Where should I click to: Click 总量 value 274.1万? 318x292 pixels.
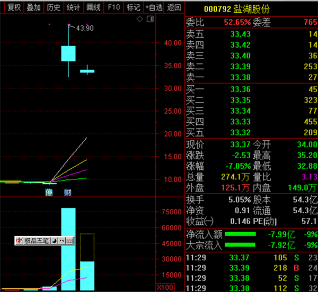pos(235,177)
